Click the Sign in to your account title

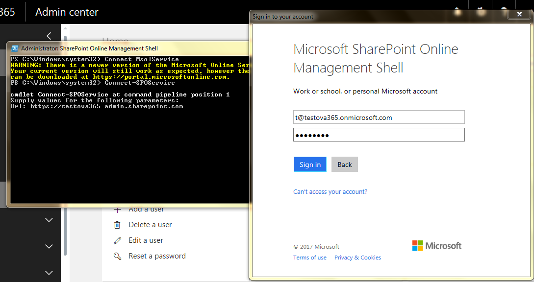point(283,17)
